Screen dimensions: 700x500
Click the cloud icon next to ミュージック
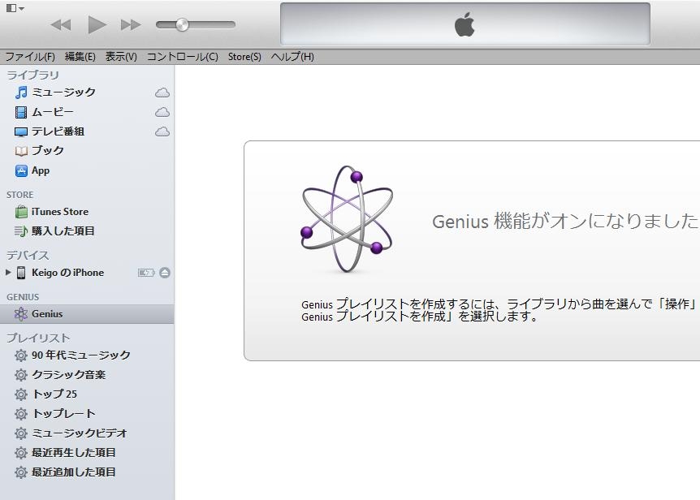pyautogui.click(x=162, y=93)
